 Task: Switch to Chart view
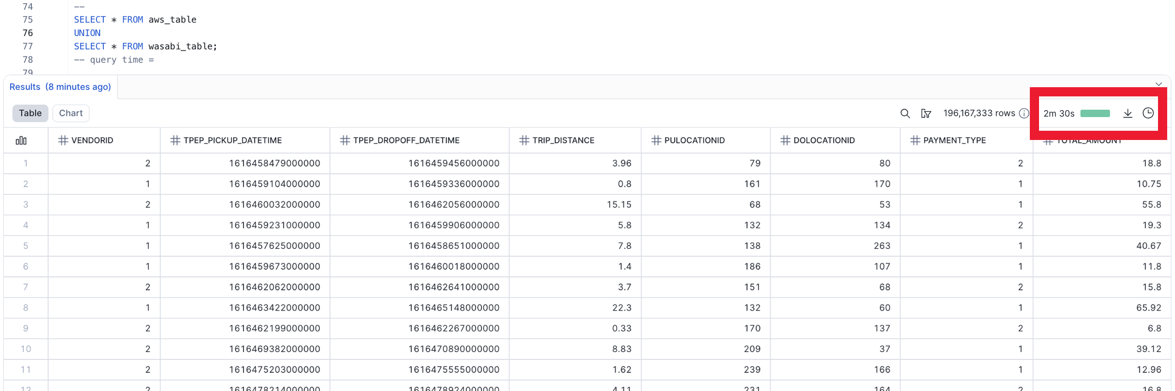(x=71, y=113)
